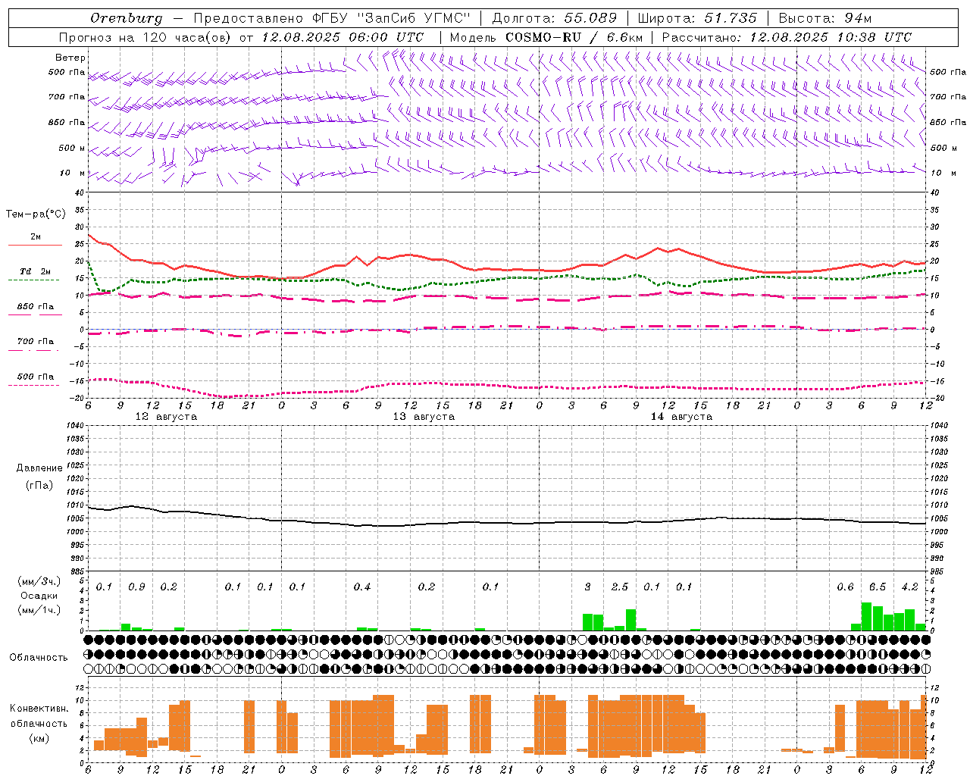The image size is (970, 776).
Task: Click the 'Конвективн.' convective cloud label
Action: pyautogui.click(x=39, y=709)
